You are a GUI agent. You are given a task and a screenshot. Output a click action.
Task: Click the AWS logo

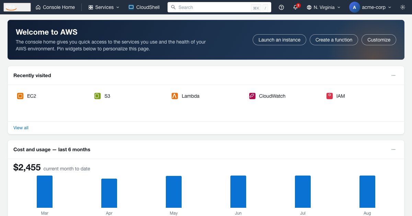pos(17,7)
